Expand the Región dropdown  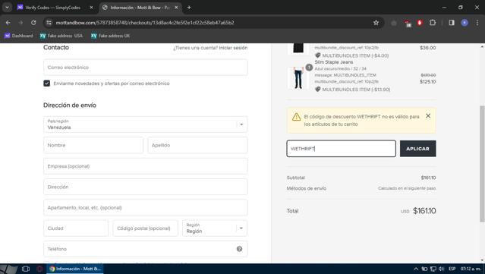(x=215, y=228)
